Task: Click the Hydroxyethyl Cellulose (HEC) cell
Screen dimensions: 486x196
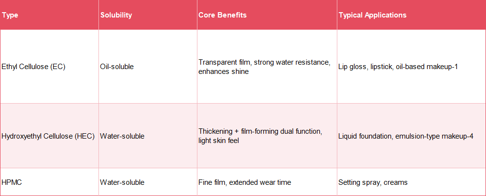Action: pos(49,136)
